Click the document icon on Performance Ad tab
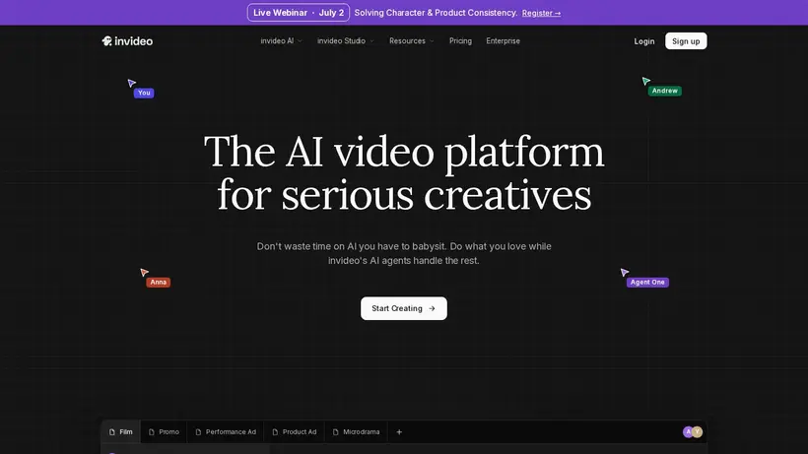The image size is (808, 454). pos(198,432)
